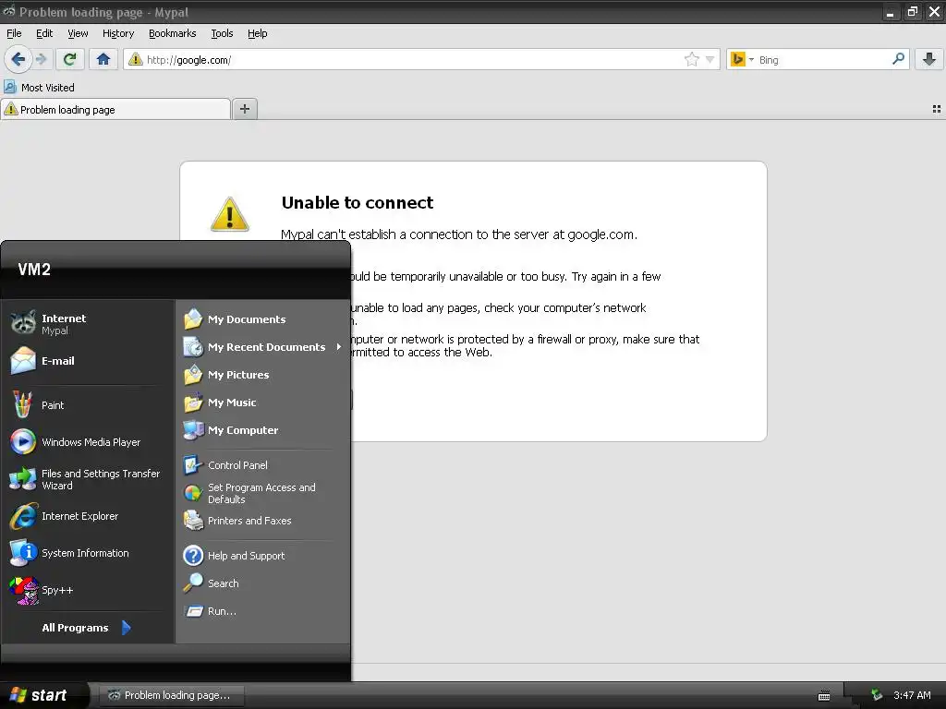Go to home page via house icon

pos(103,59)
